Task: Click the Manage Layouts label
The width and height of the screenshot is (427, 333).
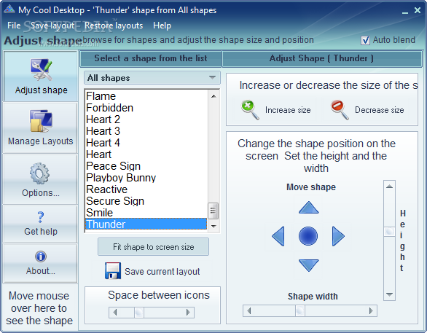Action: point(41,141)
